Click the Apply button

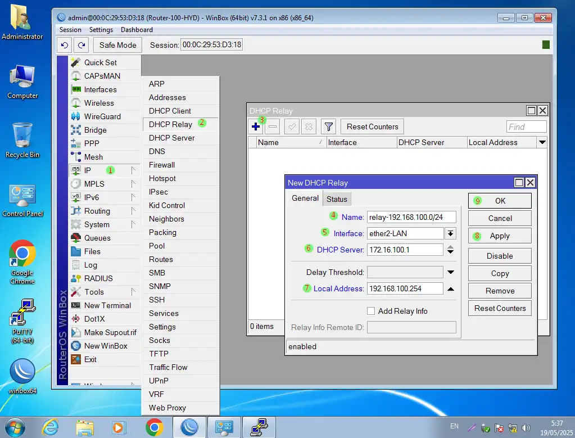(499, 236)
